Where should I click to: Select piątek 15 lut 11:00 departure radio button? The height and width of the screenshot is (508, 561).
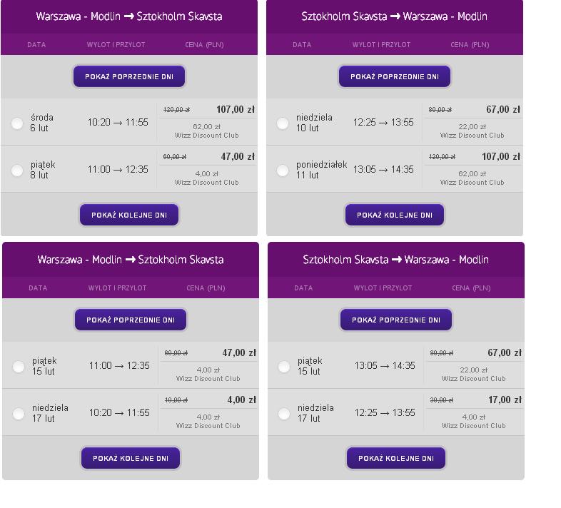pos(19,367)
